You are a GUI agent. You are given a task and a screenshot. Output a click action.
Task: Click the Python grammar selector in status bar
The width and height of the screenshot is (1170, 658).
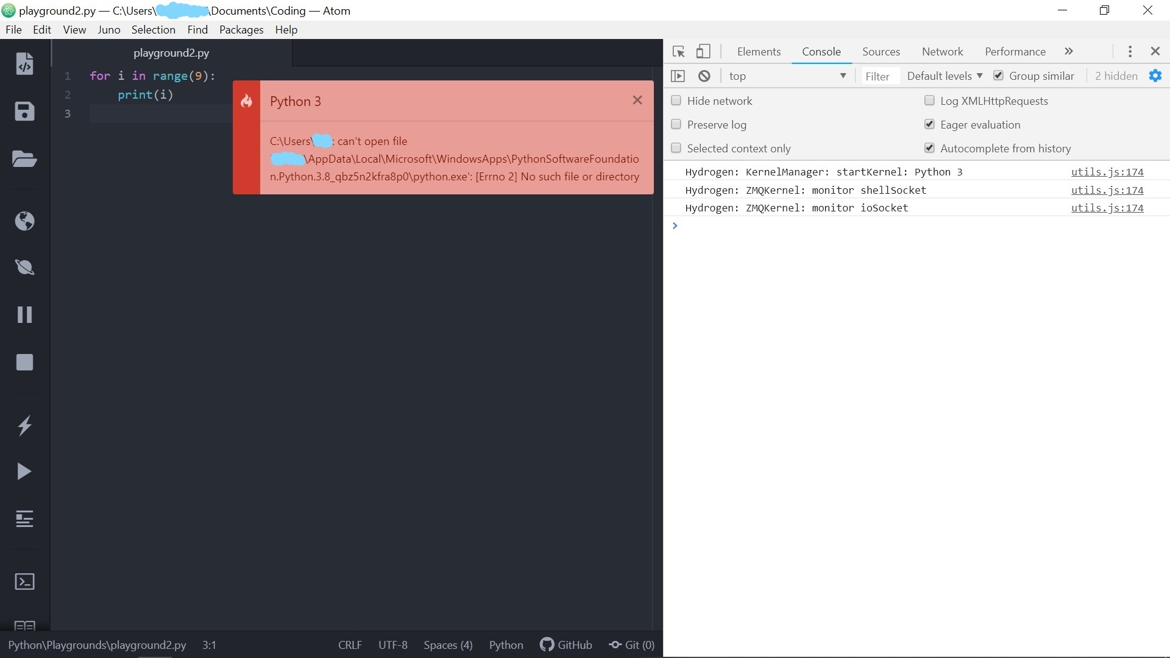[x=506, y=645]
